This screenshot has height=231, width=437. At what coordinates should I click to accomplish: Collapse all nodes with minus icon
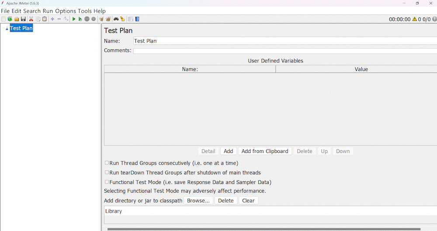click(59, 19)
